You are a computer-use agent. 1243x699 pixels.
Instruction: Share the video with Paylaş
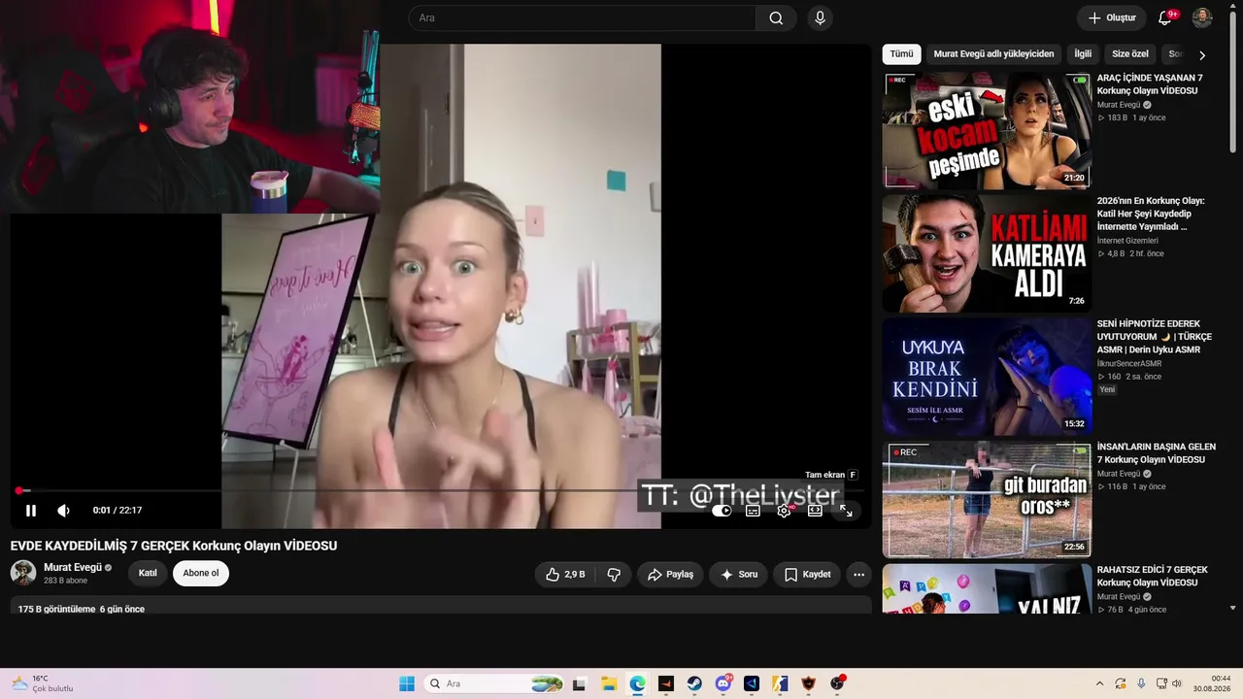coord(670,575)
